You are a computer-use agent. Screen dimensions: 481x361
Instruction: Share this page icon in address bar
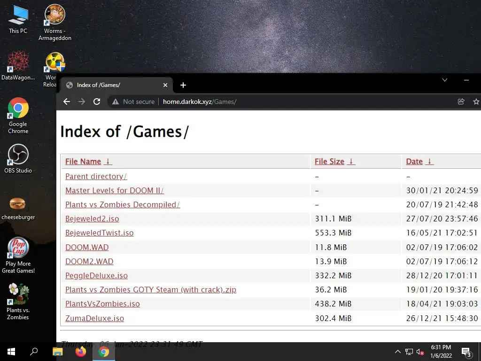click(461, 102)
